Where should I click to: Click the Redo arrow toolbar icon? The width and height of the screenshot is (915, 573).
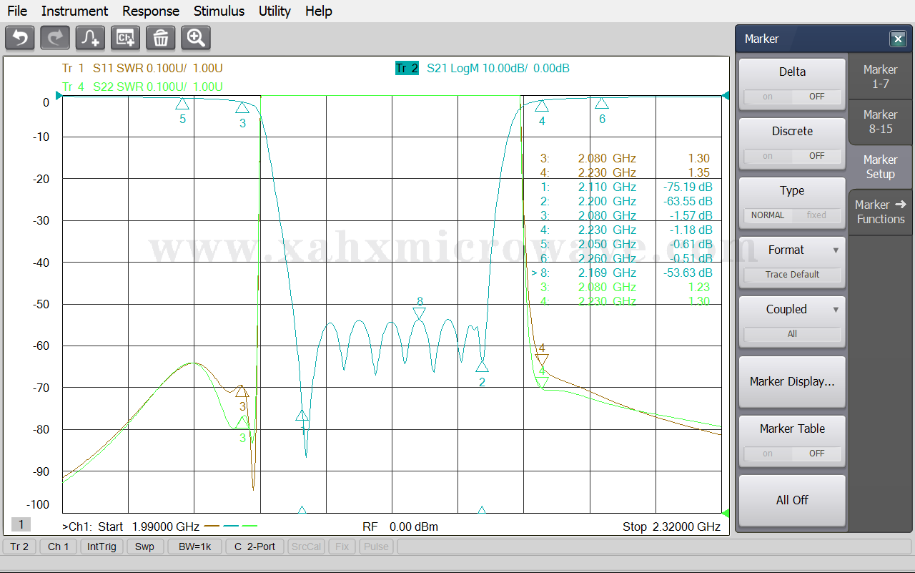coord(55,38)
